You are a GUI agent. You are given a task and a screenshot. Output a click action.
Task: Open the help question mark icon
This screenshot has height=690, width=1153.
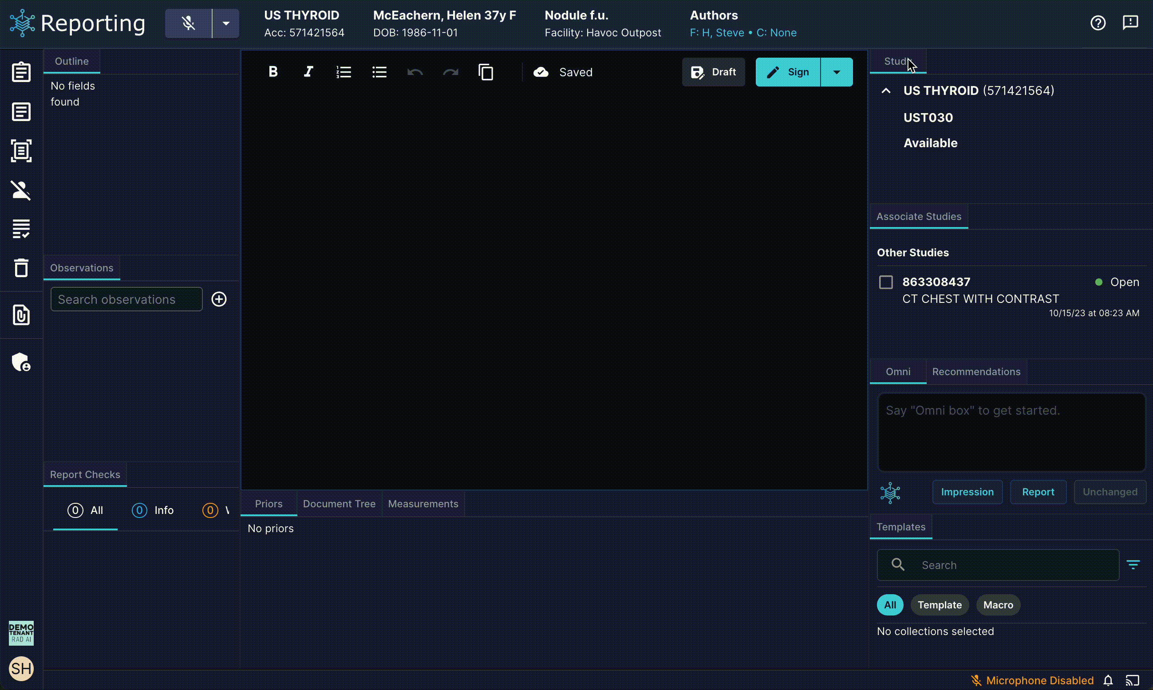tap(1098, 23)
